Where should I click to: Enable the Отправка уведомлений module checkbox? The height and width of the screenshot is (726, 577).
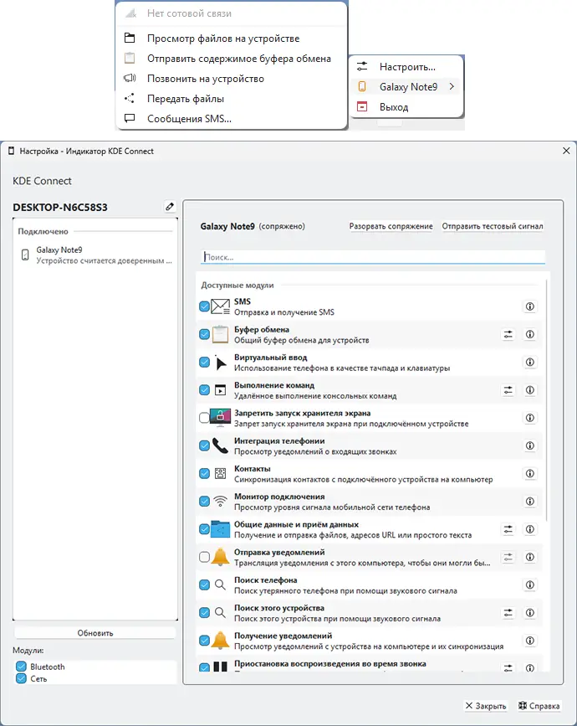[205, 557]
